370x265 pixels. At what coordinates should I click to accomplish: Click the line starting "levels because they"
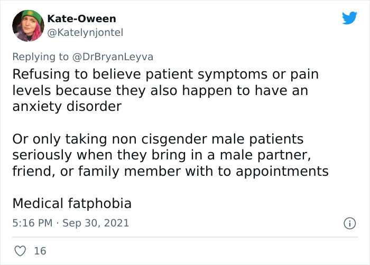point(160,90)
